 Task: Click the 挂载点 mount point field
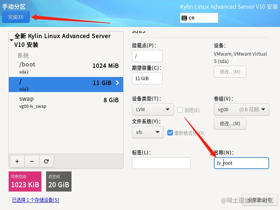pos(147,56)
